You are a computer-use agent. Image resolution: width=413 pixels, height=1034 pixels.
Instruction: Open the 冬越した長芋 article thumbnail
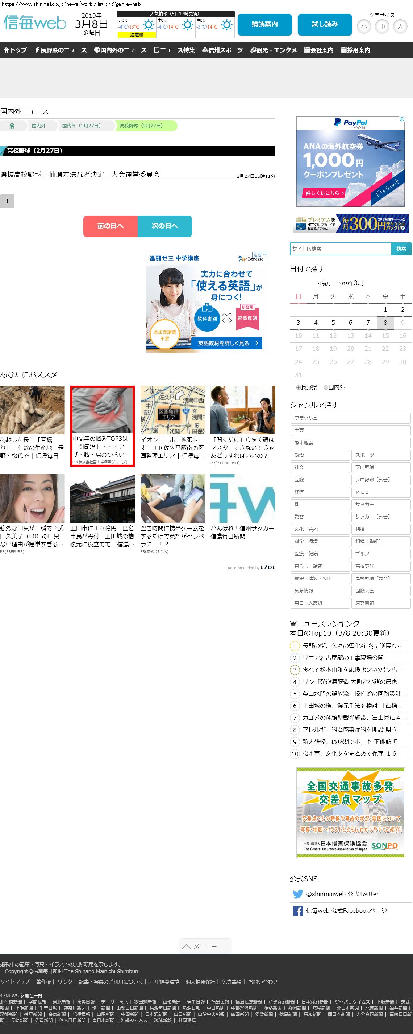point(32,410)
